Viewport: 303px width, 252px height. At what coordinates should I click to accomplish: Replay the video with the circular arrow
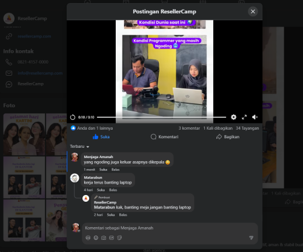73,117
